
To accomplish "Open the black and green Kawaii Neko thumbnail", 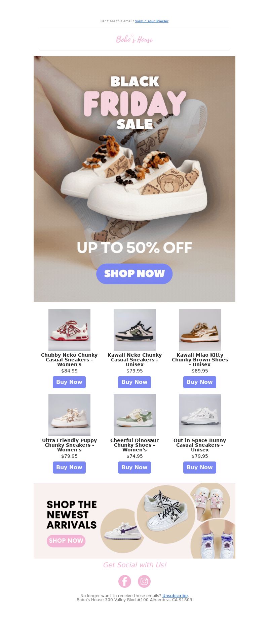I will 134,330.
